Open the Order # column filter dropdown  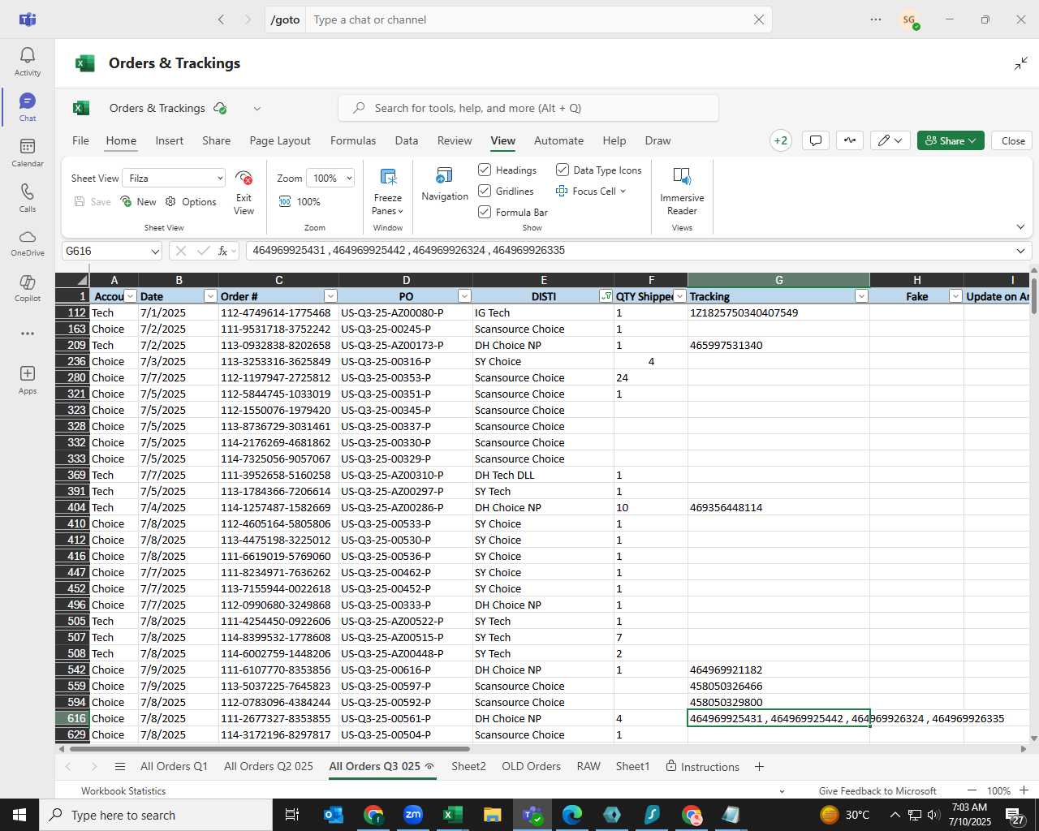(x=330, y=296)
